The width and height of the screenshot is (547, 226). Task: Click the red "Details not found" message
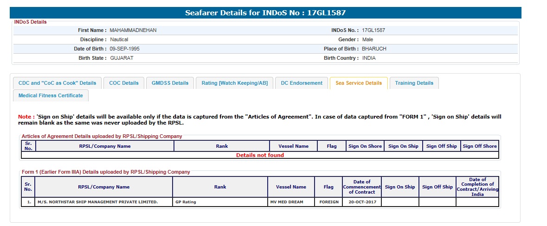[x=260, y=156]
